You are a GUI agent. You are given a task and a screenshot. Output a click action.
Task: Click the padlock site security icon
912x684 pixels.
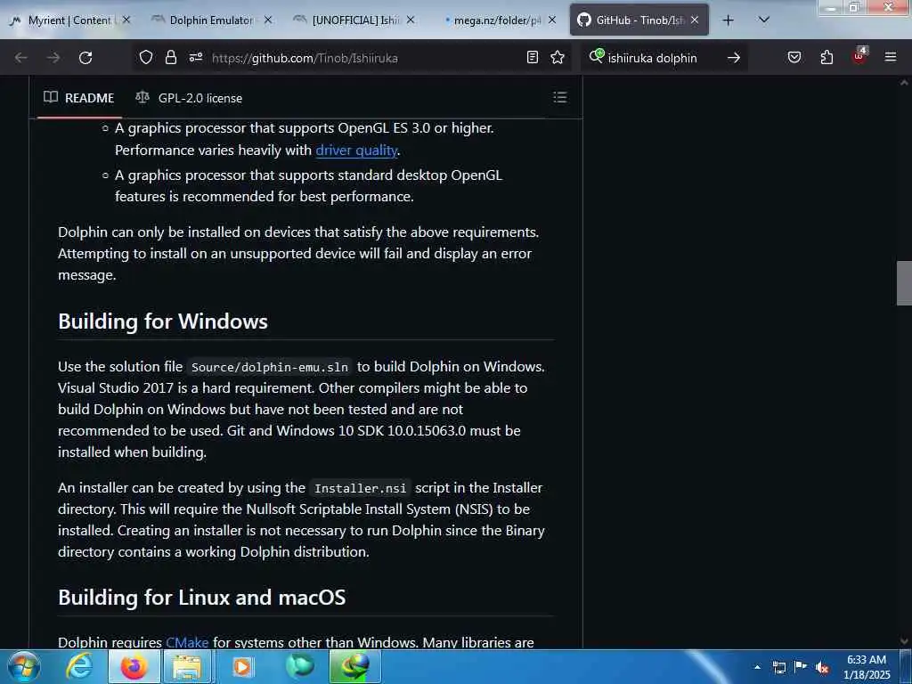[x=170, y=57]
